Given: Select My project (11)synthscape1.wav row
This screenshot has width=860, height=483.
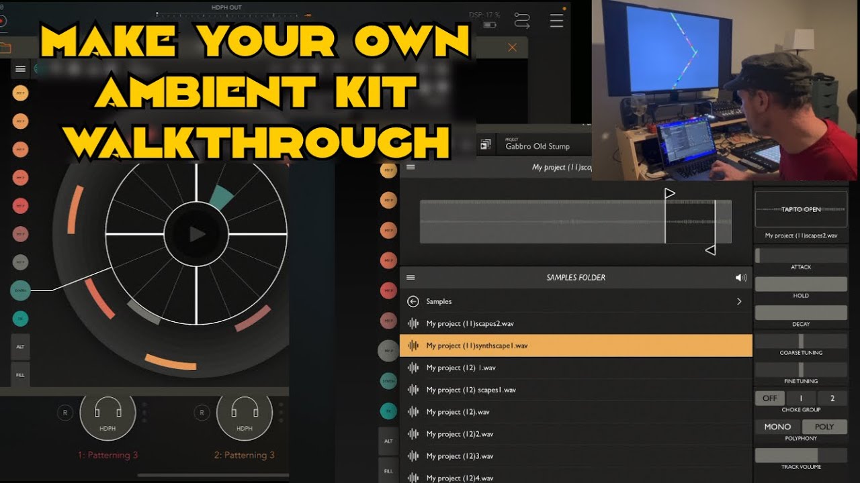Looking at the screenshot, I should (x=576, y=345).
